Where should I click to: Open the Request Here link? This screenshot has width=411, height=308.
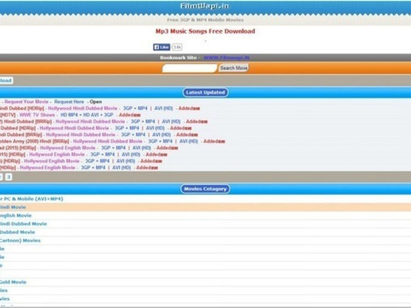(69, 102)
